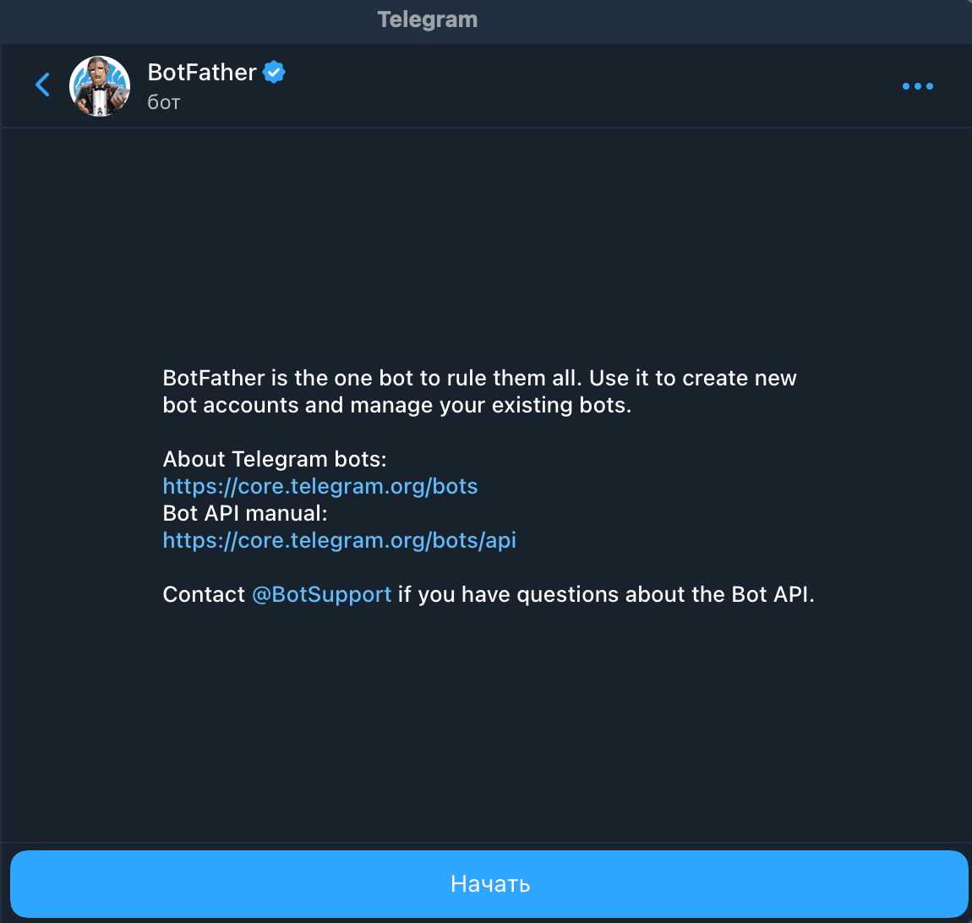Click empty chat area below the bot description
The image size is (972, 923).
click(x=486, y=727)
